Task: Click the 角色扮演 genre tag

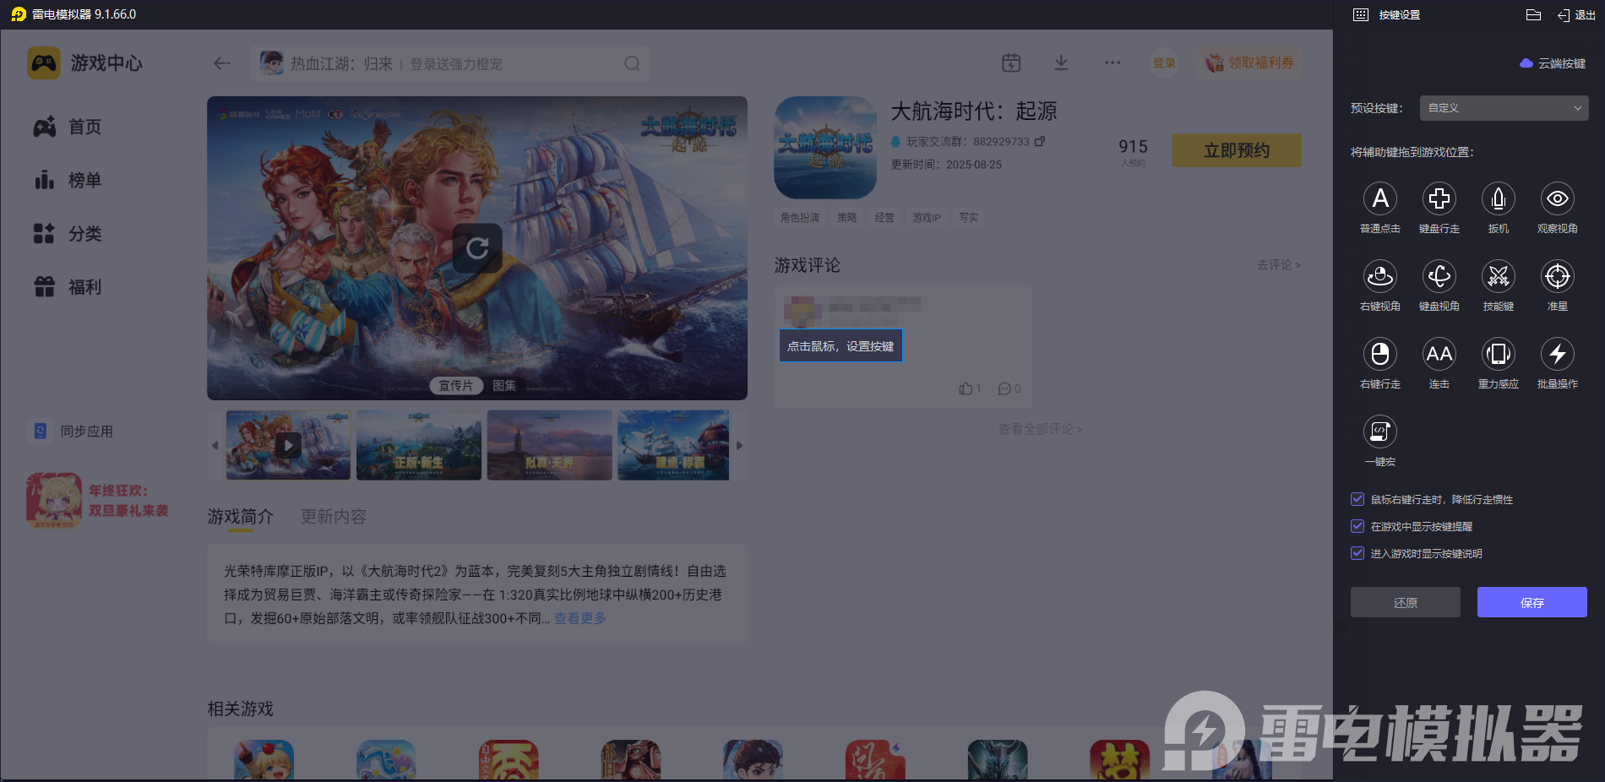Action: [x=800, y=218]
